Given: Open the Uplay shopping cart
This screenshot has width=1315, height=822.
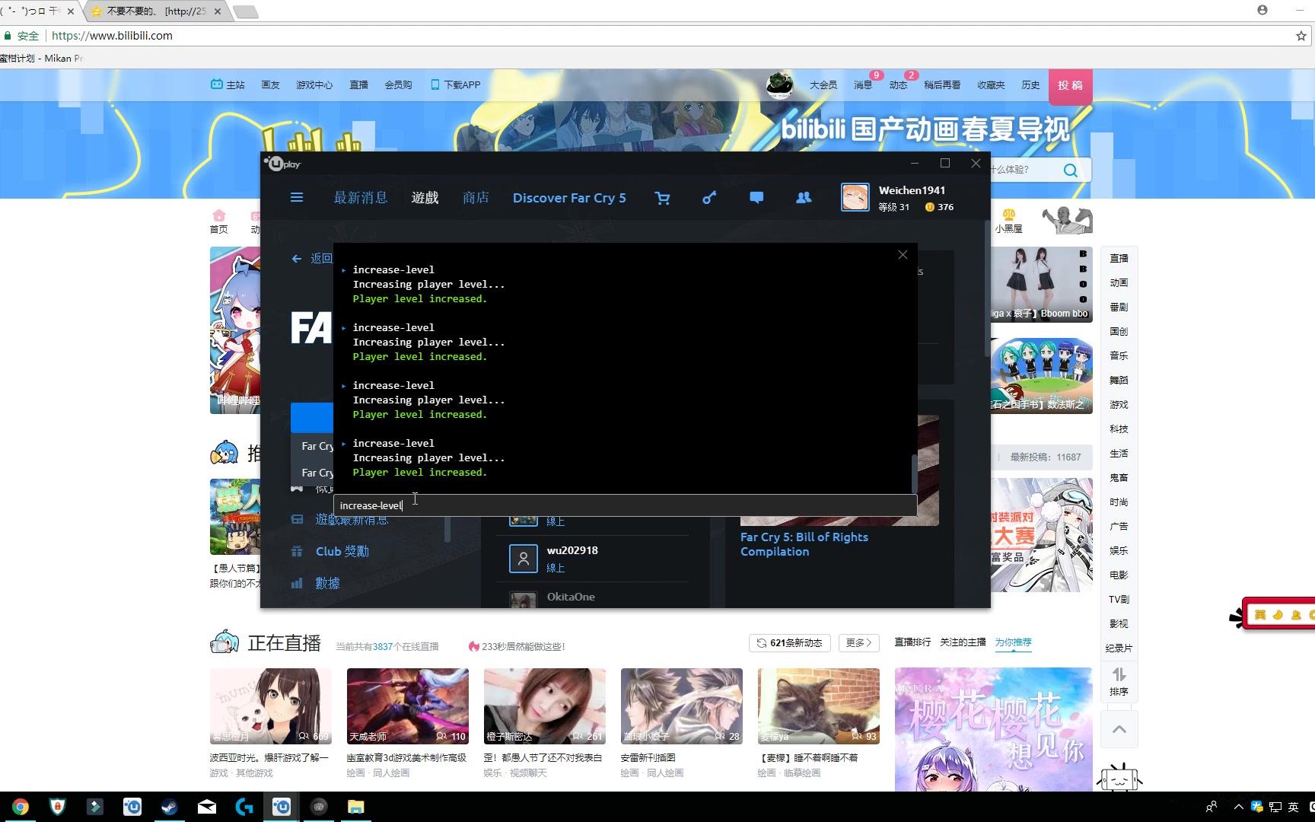Looking at the screenshot, I should [x=662, y=198].
